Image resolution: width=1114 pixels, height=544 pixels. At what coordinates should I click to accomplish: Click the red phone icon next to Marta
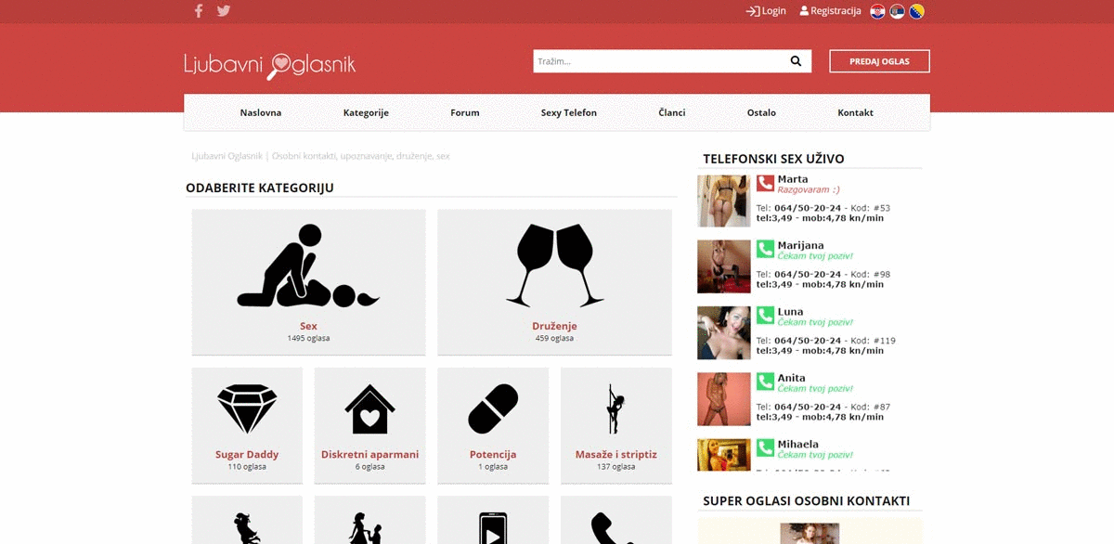tap(764, 183)
